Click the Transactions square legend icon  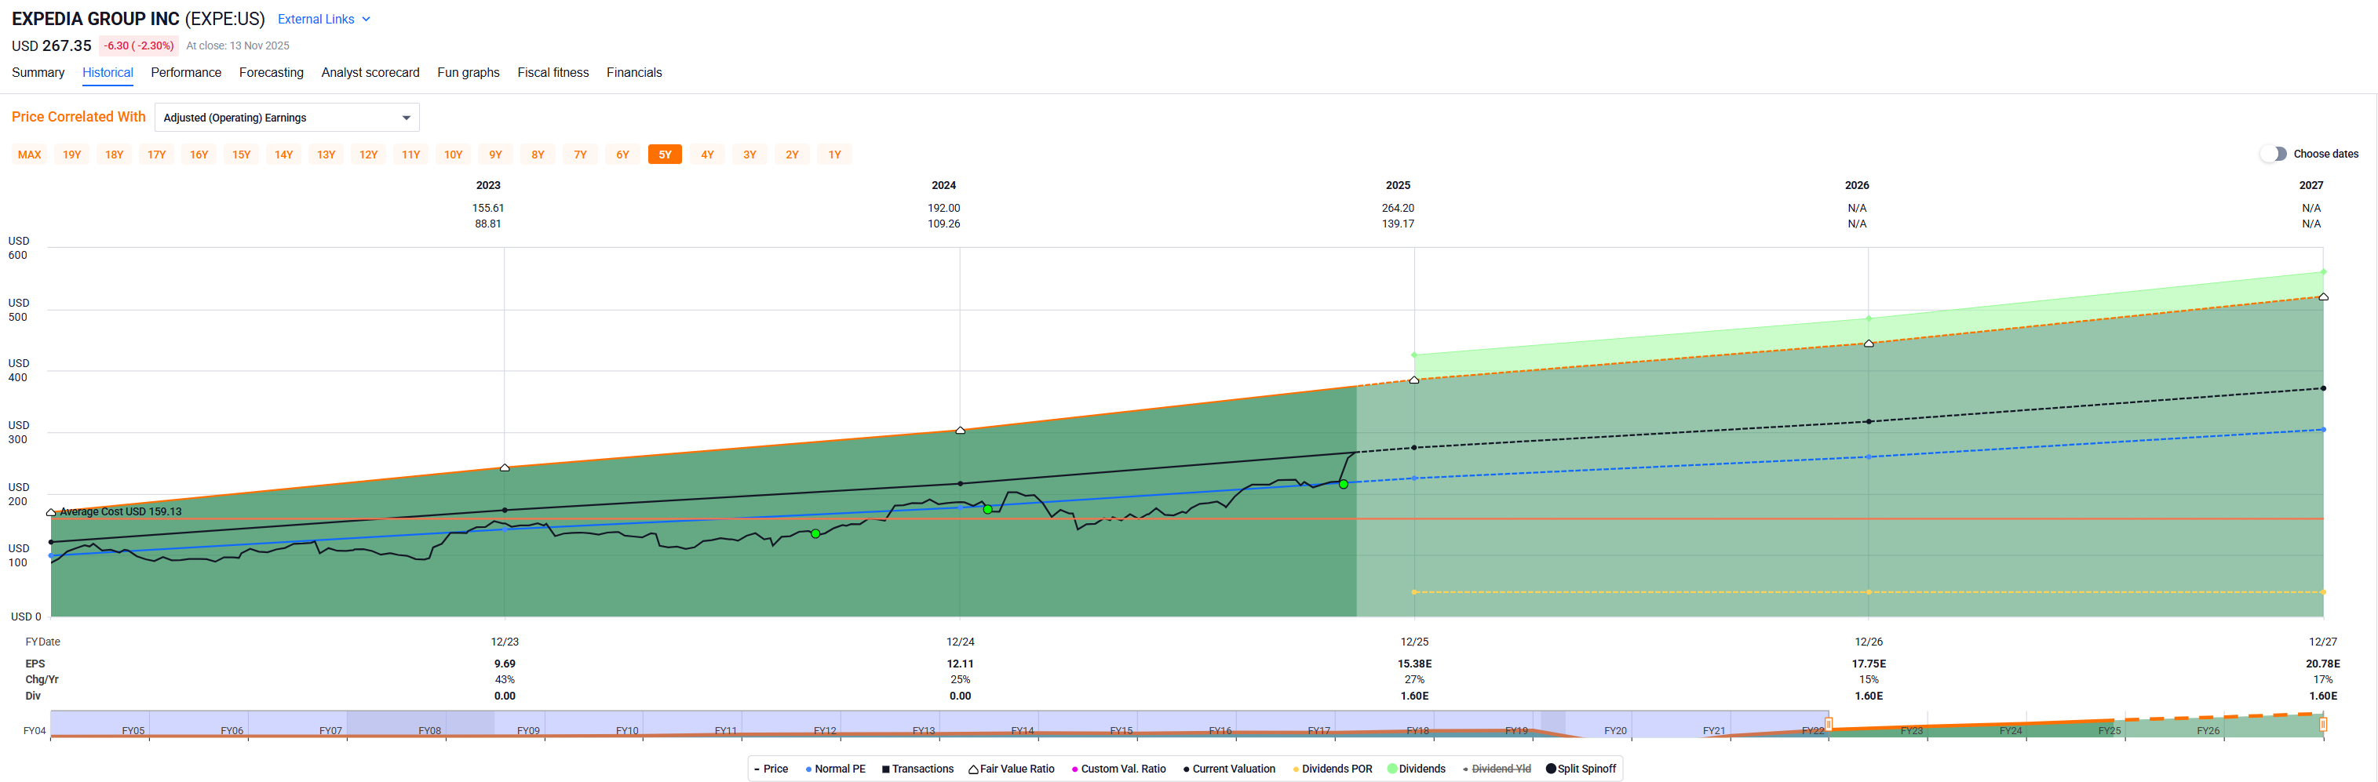(885, 769)
